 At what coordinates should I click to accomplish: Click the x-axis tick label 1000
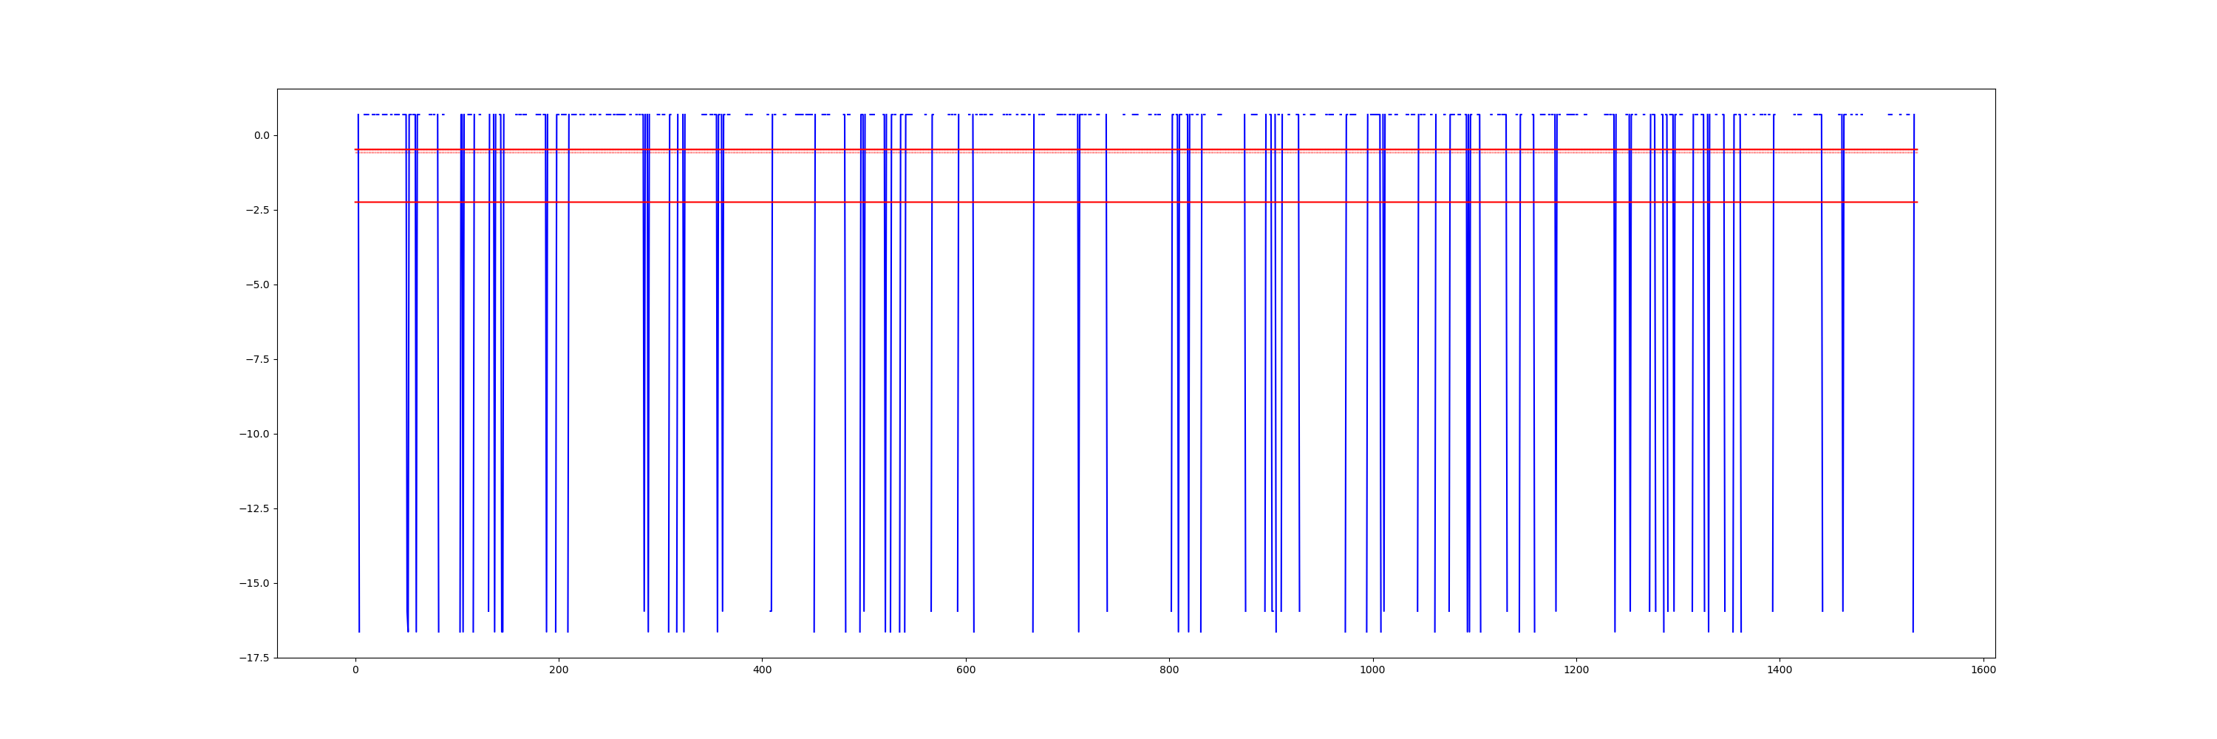(x=1373, y=670)
